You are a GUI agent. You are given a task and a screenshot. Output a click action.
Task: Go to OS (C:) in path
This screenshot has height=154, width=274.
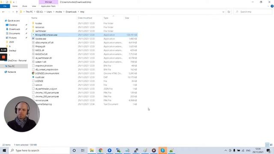point(39,12)
